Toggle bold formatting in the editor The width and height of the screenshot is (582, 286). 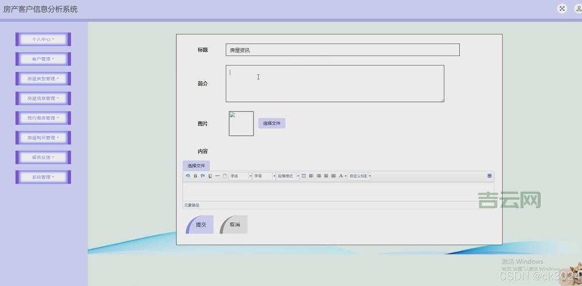tap(195, 176)
